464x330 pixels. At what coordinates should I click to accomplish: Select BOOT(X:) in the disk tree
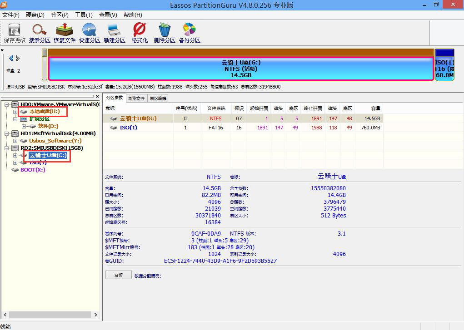(x=33, y=170)
